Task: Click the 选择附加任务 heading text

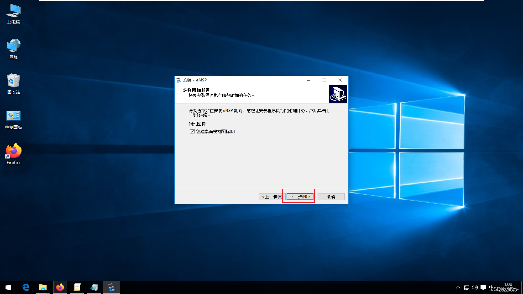Action: click(x=196, y=90)
